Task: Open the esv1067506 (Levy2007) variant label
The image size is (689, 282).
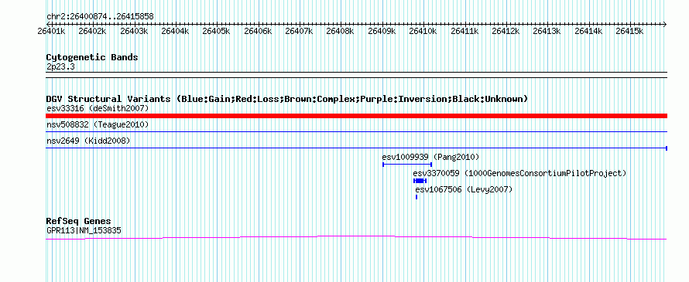Action: (464, 189)
